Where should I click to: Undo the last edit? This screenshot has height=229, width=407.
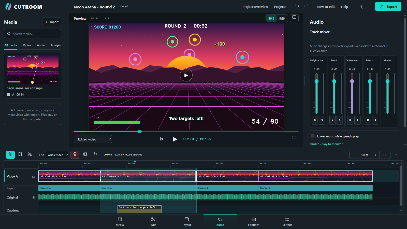point(297,6)
